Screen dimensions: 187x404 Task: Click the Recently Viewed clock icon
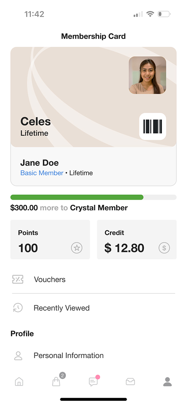point(18,308)
